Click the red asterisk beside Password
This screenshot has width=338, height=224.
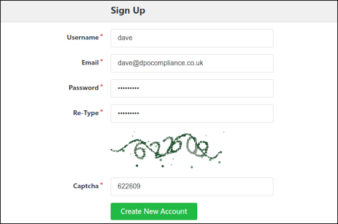pos(101,86)
